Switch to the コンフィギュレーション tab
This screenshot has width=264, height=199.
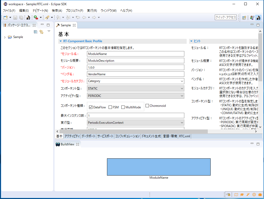click(x=128, y=136)
